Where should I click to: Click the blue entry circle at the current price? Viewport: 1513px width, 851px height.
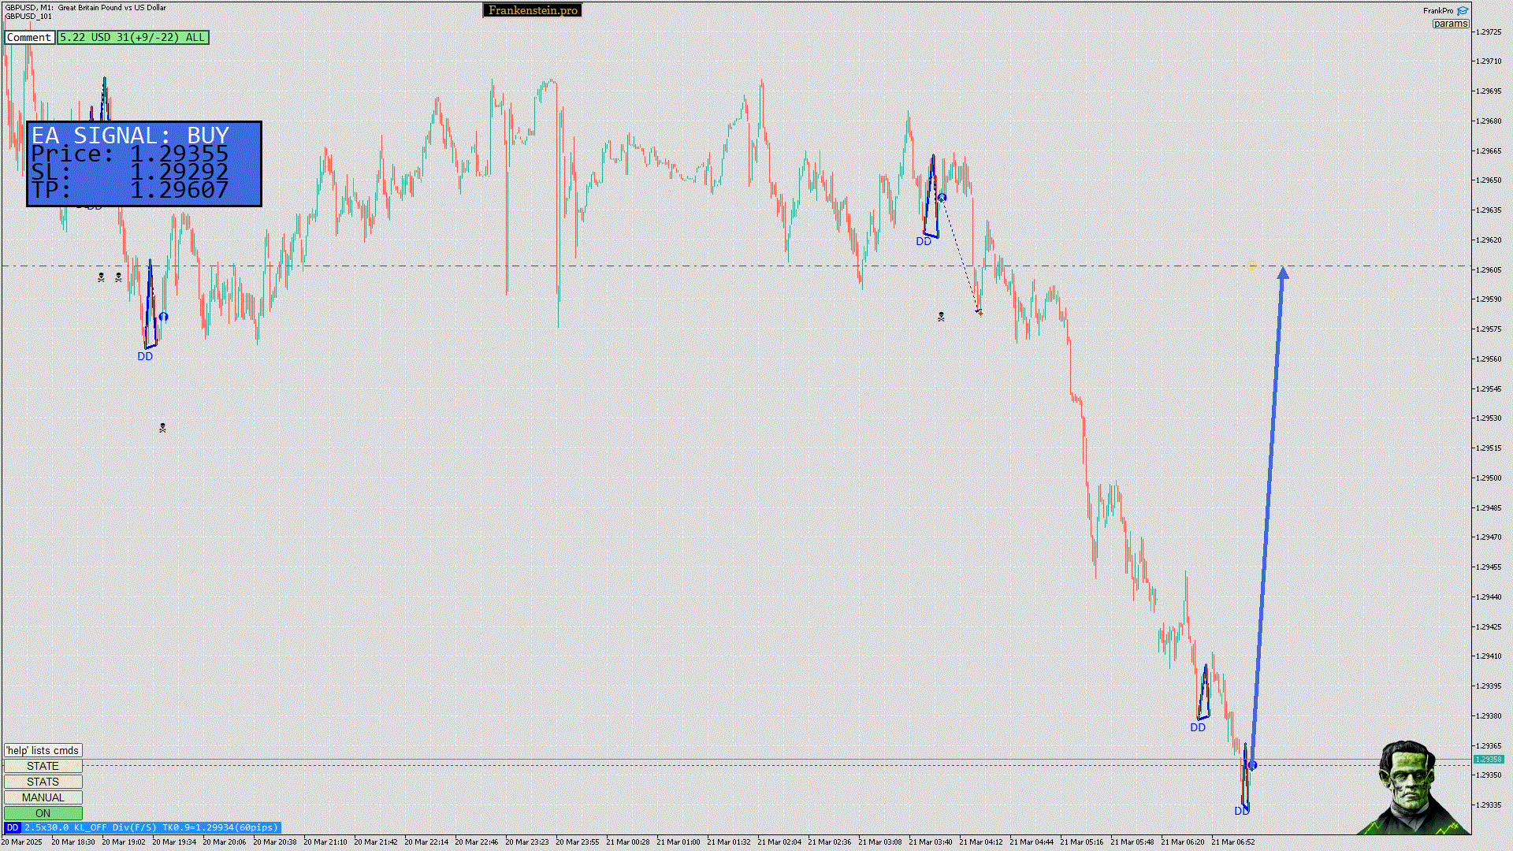coord(1252,765)
